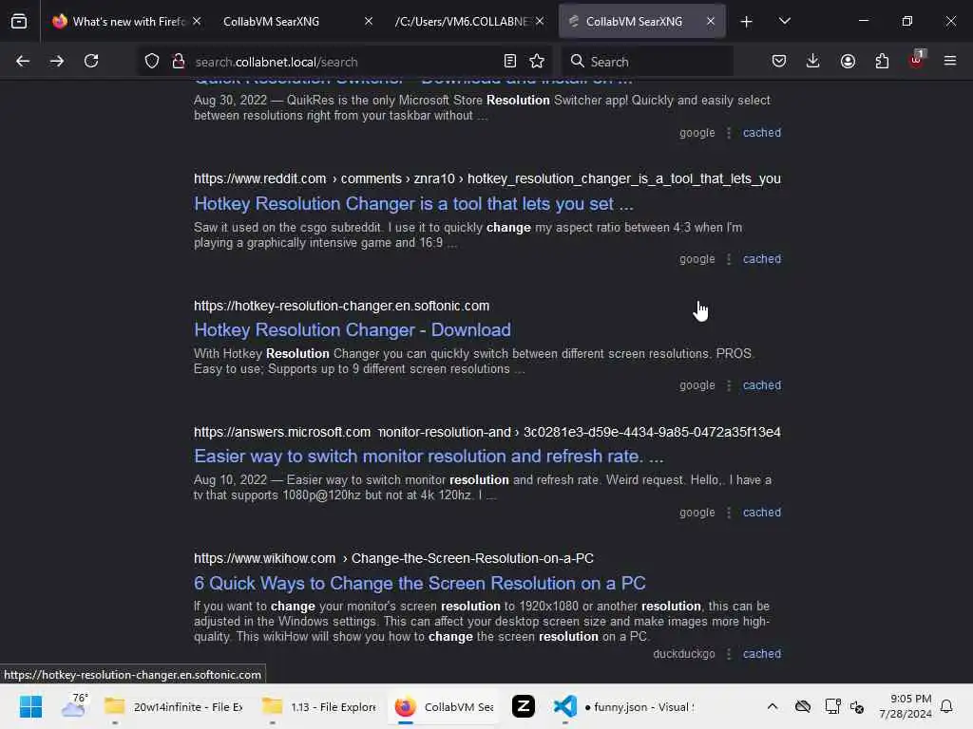Open the Firefox hamburger application menu

tap(950, 61)
